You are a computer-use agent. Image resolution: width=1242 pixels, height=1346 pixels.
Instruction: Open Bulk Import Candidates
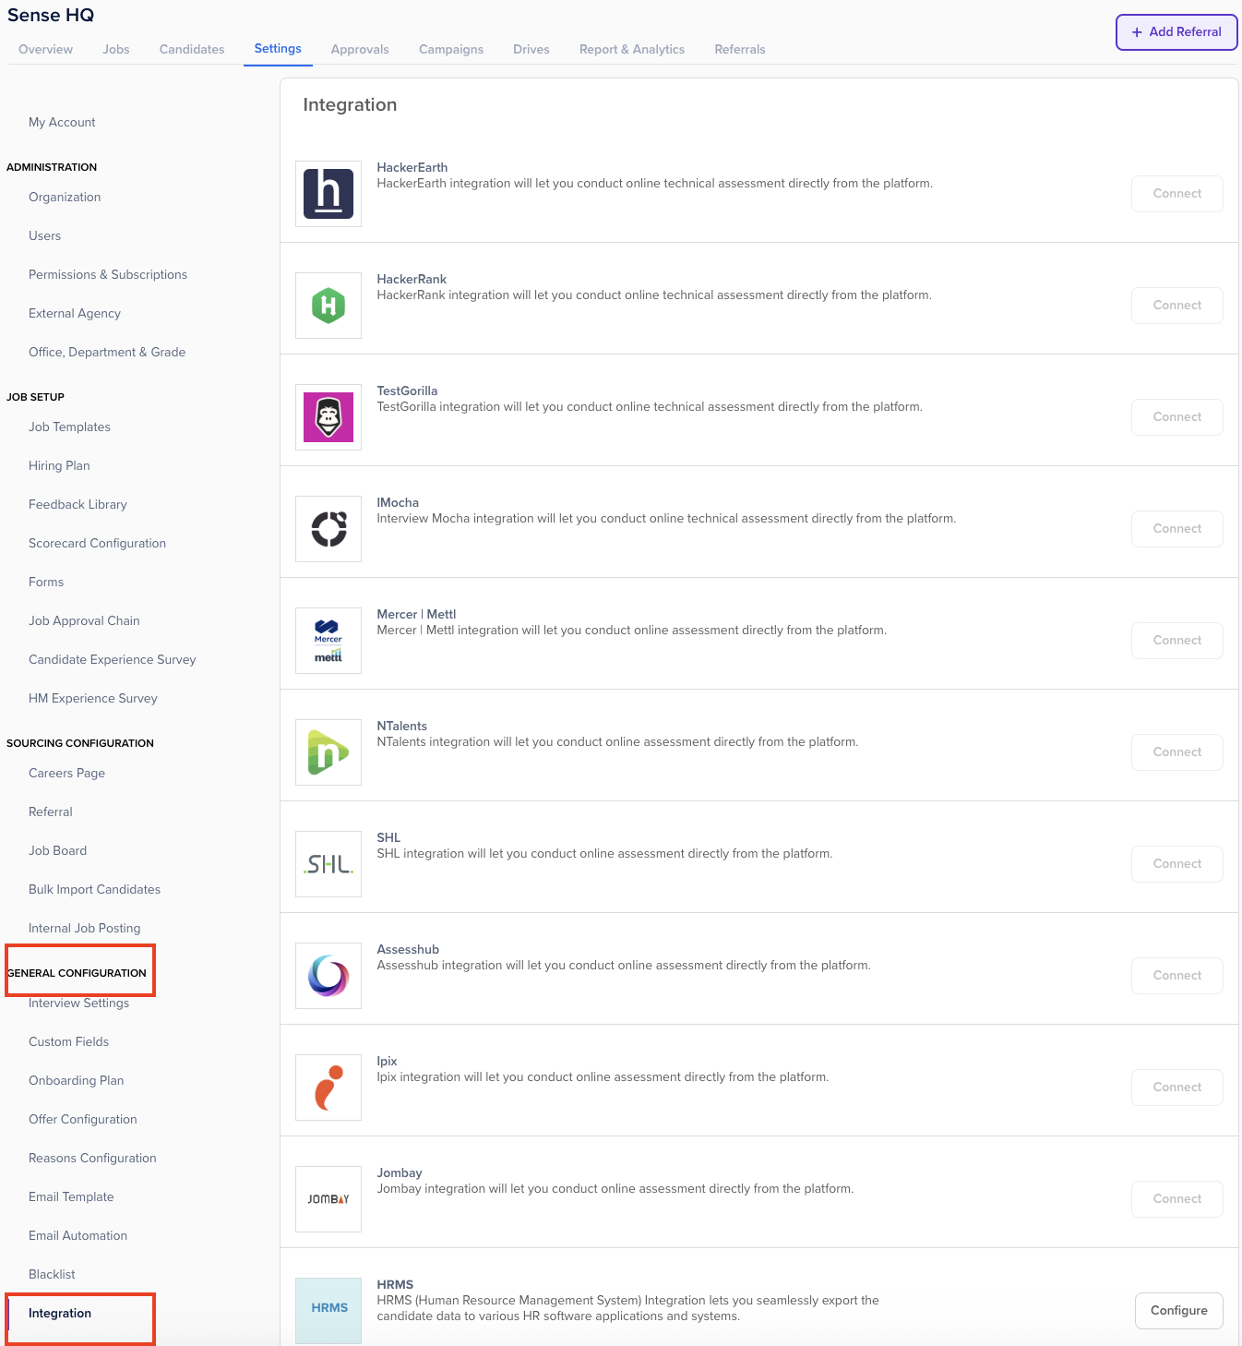click(94, 889)
